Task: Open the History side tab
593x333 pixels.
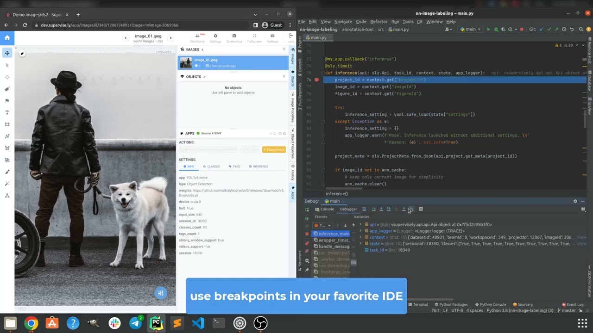Action: coord(293,173)
